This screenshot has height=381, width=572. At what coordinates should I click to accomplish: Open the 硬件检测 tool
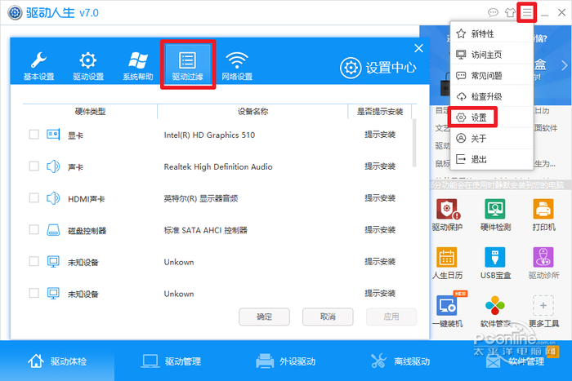point(495,215)
